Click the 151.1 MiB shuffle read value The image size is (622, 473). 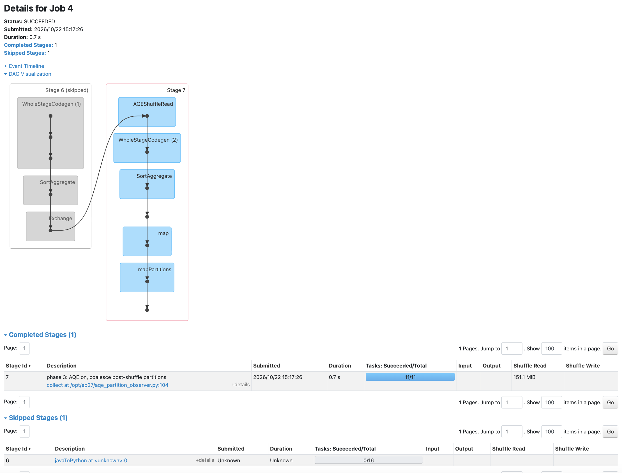524,377
